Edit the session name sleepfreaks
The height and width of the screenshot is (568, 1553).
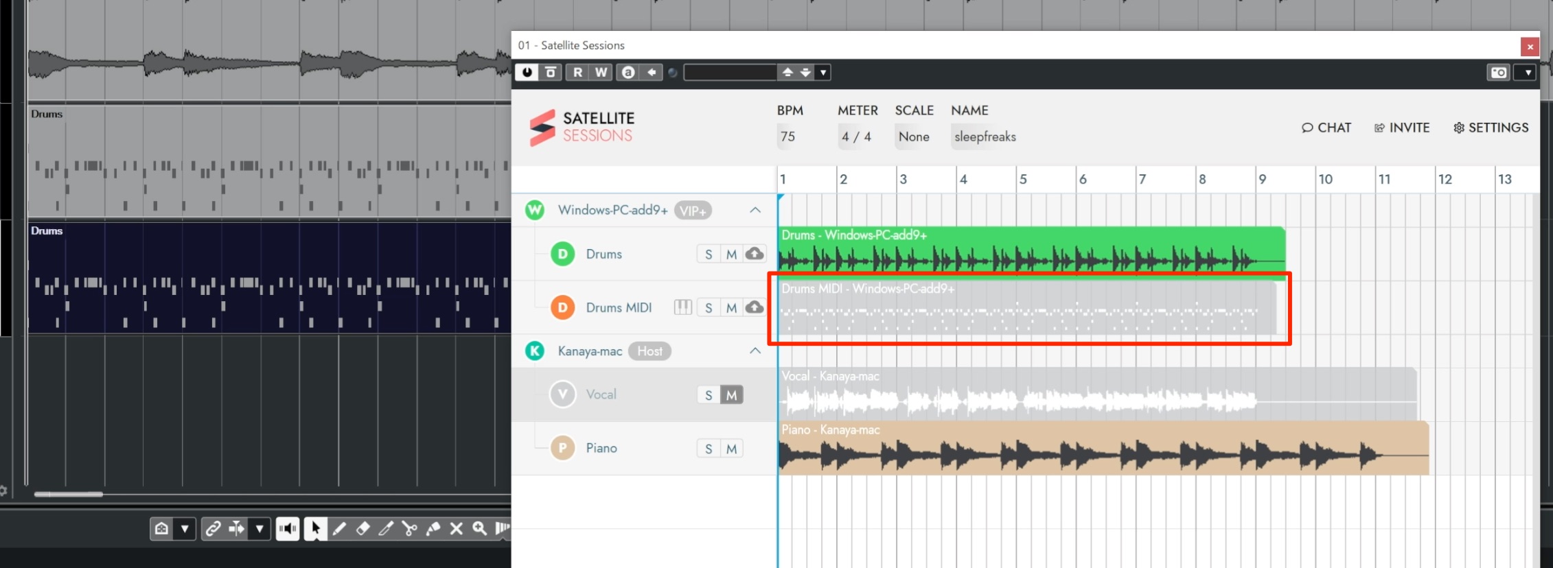(x=985, y=137)
